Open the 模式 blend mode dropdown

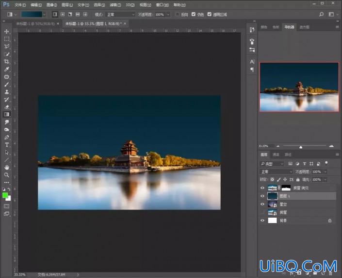(120, 15)
